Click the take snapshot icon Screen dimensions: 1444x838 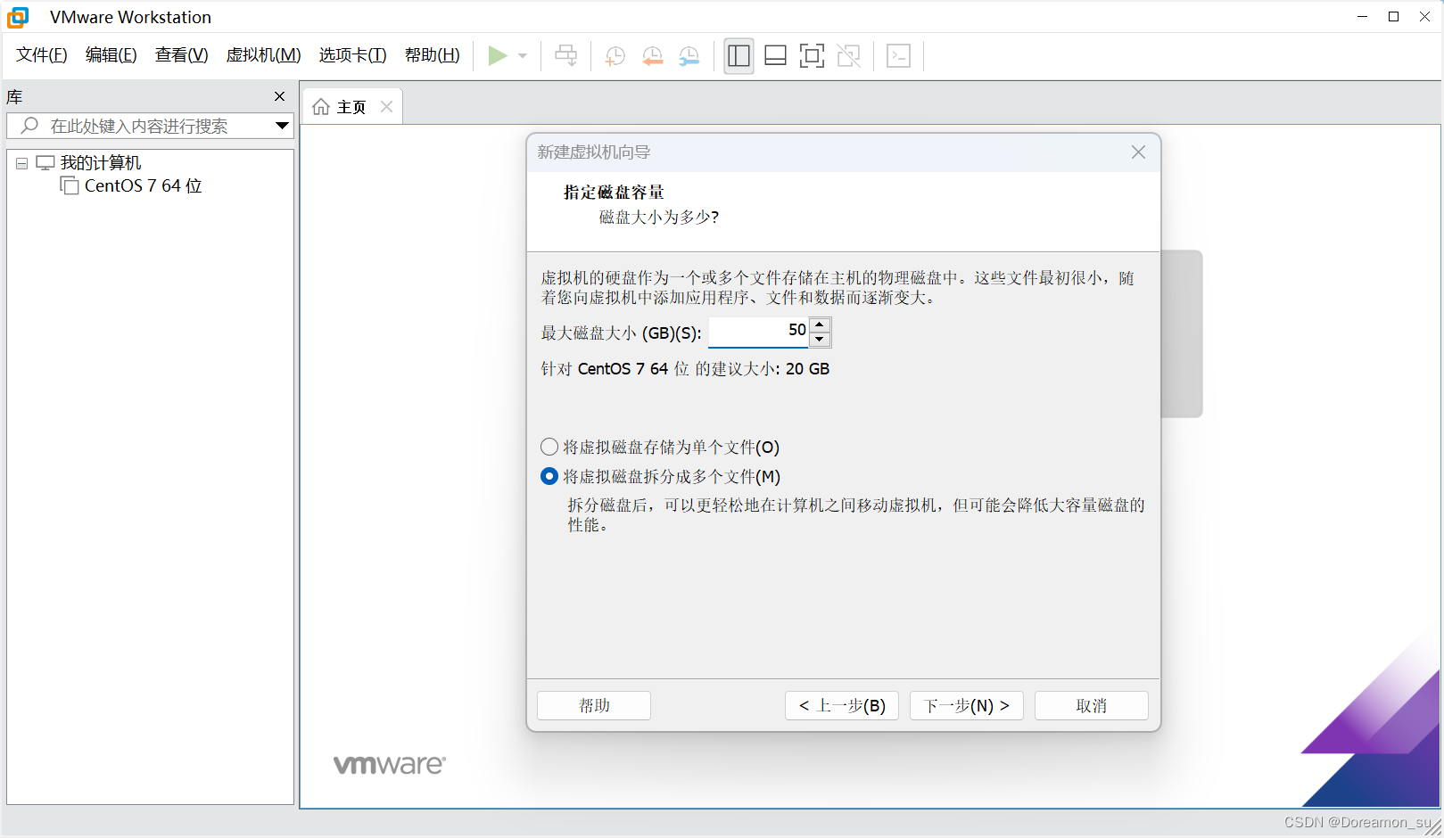point(615,55)
